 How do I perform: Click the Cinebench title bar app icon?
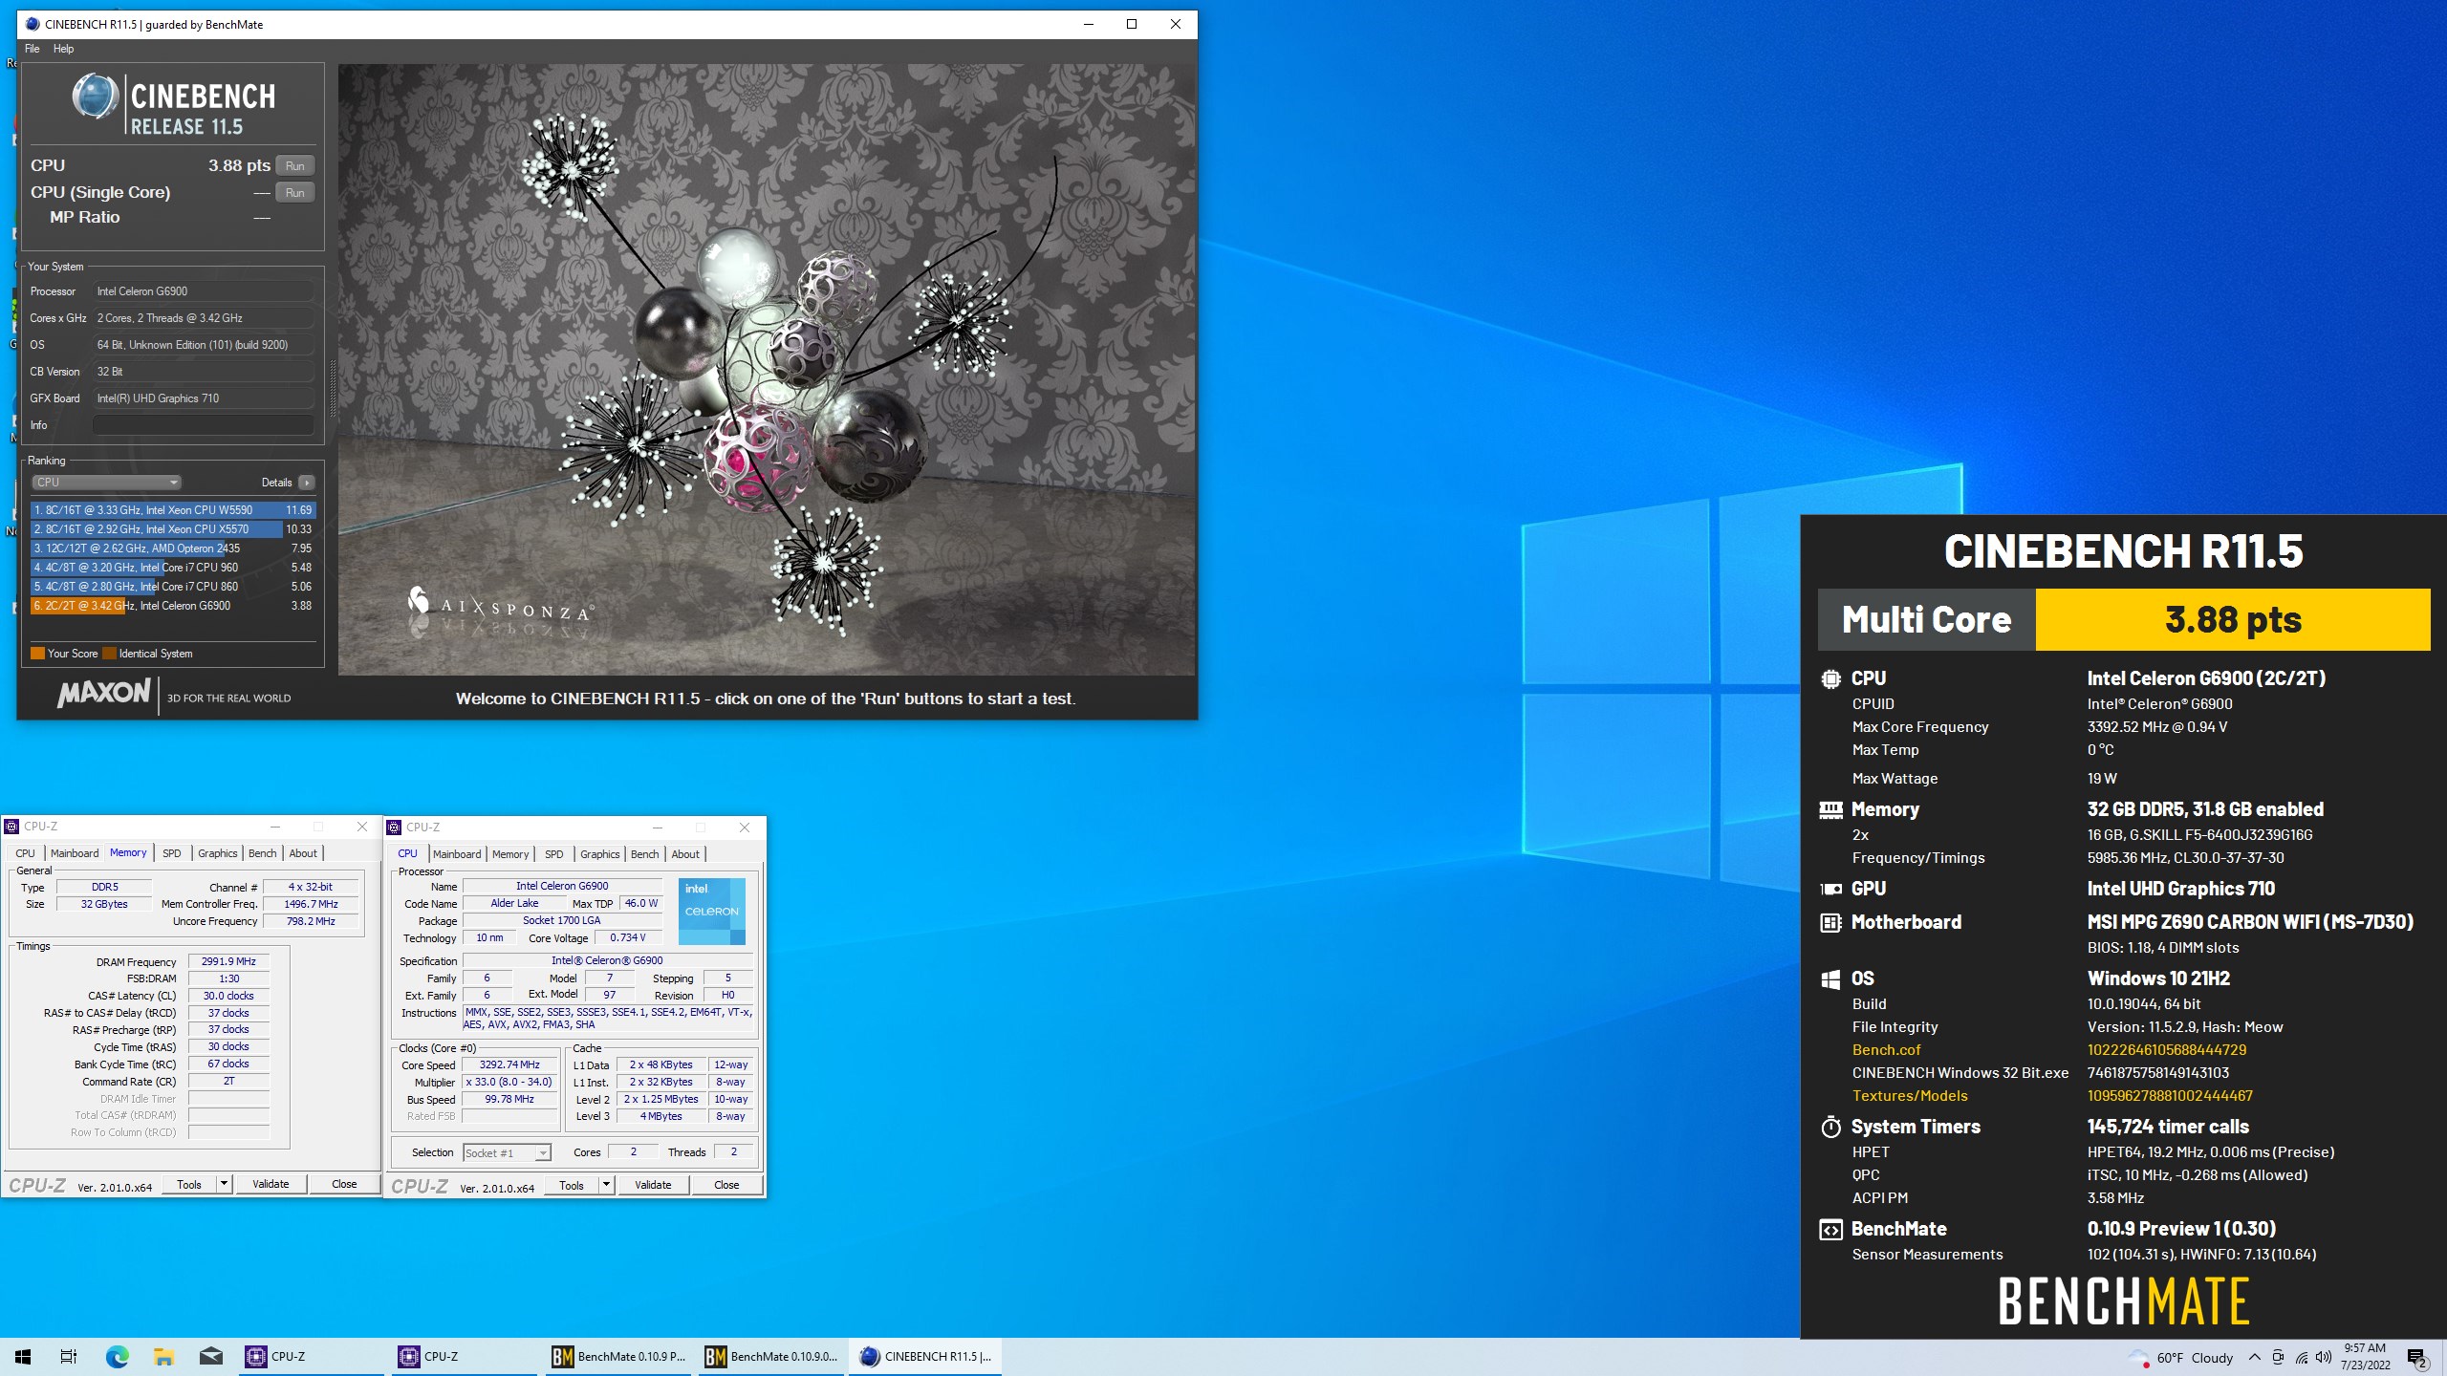32,24
